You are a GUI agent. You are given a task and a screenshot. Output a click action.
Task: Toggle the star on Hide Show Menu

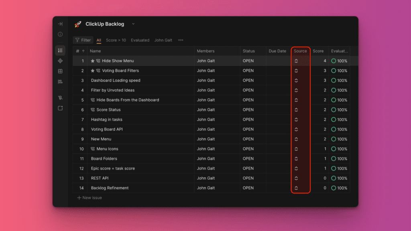tap(93, 61)
